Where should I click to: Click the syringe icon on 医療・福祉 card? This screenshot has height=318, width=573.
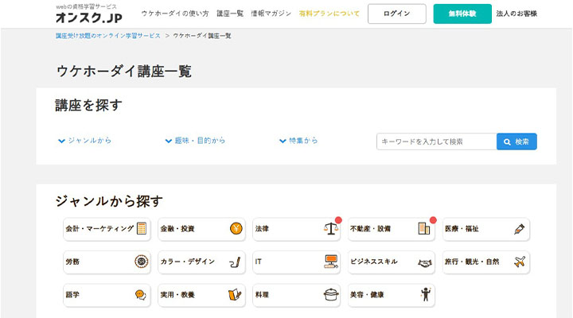pos(519,229)
